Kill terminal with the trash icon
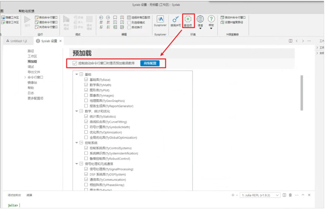This screenshot has height=209, width=325. 290,195
